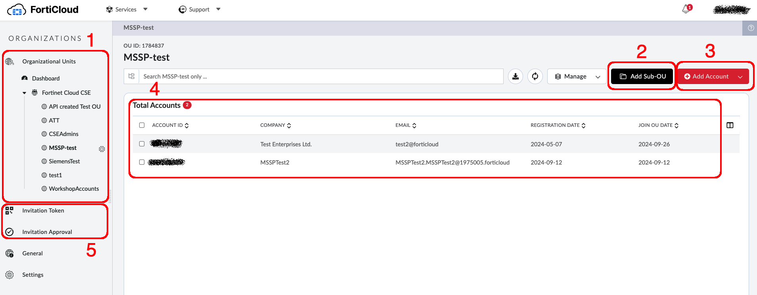This screenshot has height=295, width=757.
Task: Click the FortiCloud logo
Action: 43,10
